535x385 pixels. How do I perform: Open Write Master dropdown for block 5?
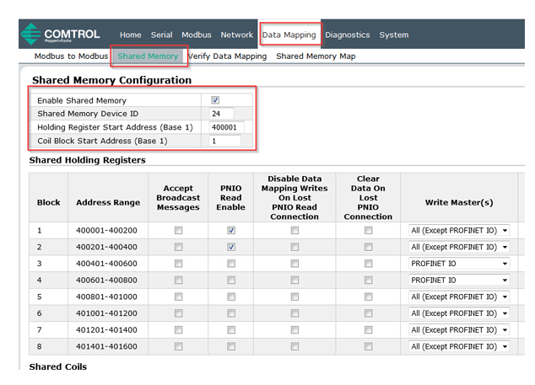(x=459, y=297)
